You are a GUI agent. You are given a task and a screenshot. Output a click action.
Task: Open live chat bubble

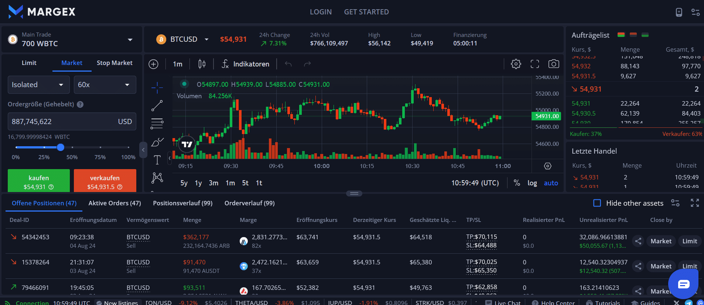point(683,284)
